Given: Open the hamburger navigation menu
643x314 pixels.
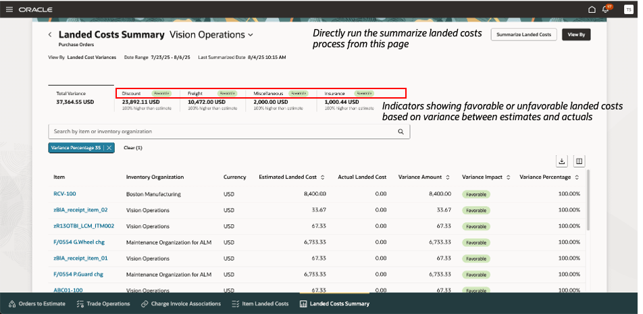Looking at the screenshot, I should pos(9,9).
